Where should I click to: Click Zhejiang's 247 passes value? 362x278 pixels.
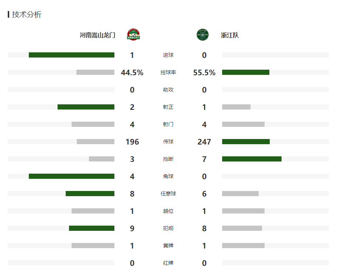click(x=204, y=142)
